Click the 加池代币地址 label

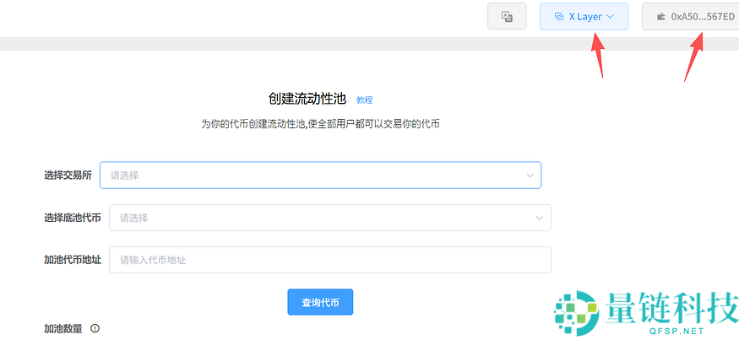72,260
